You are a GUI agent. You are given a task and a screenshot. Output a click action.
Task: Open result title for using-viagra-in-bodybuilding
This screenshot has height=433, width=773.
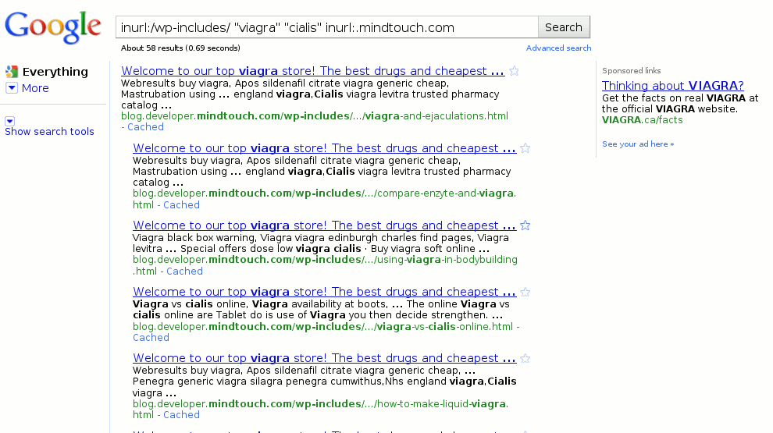tap(324, 225)
